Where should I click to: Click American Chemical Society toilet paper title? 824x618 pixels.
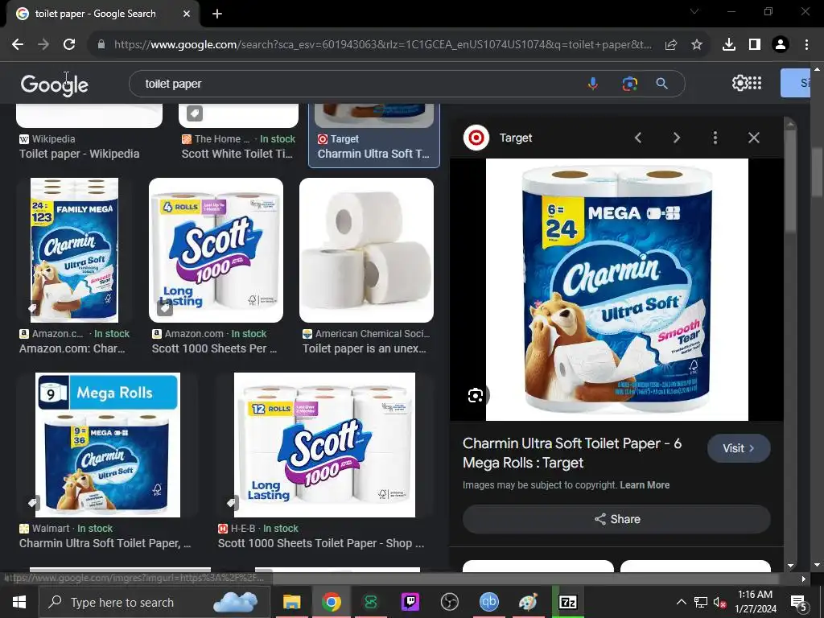tap(365, 349)
